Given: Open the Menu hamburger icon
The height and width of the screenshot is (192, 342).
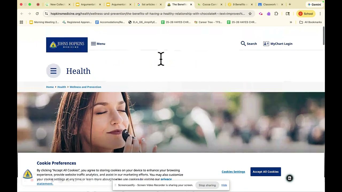Looking at the screenshot, I should (x=93, y=44).
